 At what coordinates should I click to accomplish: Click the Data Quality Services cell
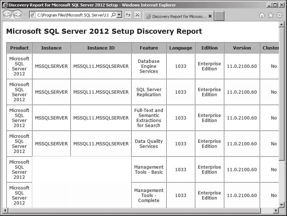click(149, 144)
